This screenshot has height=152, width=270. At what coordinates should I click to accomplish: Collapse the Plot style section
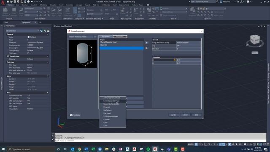(48, 62)
